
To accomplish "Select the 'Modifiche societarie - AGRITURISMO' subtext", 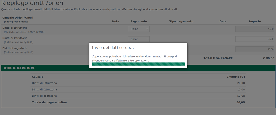I will point(24,32).
